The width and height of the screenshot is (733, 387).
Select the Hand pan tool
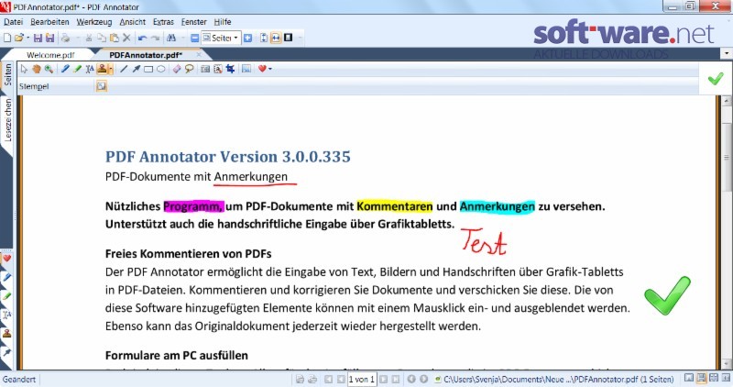tap(37, 70)
